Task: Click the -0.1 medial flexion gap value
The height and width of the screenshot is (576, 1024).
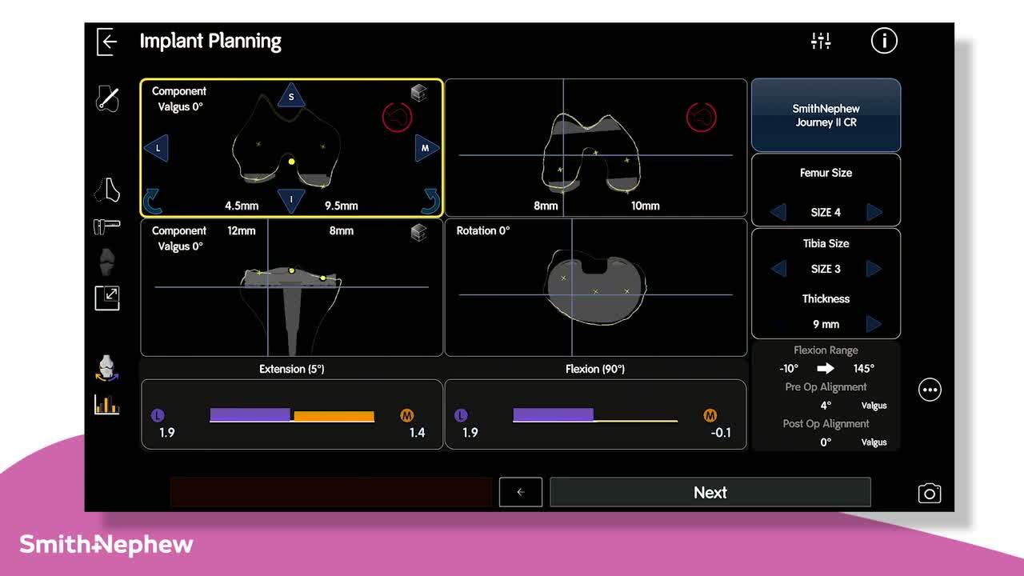Action: [x=721, y=433]
